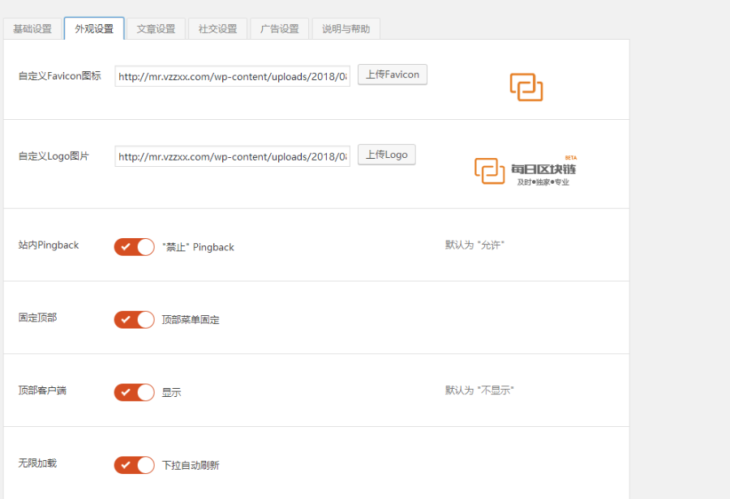Viewport: 730px width, 499px height.
Task: Toggle the 固定顶部 switch off
Action: [134, 320]
